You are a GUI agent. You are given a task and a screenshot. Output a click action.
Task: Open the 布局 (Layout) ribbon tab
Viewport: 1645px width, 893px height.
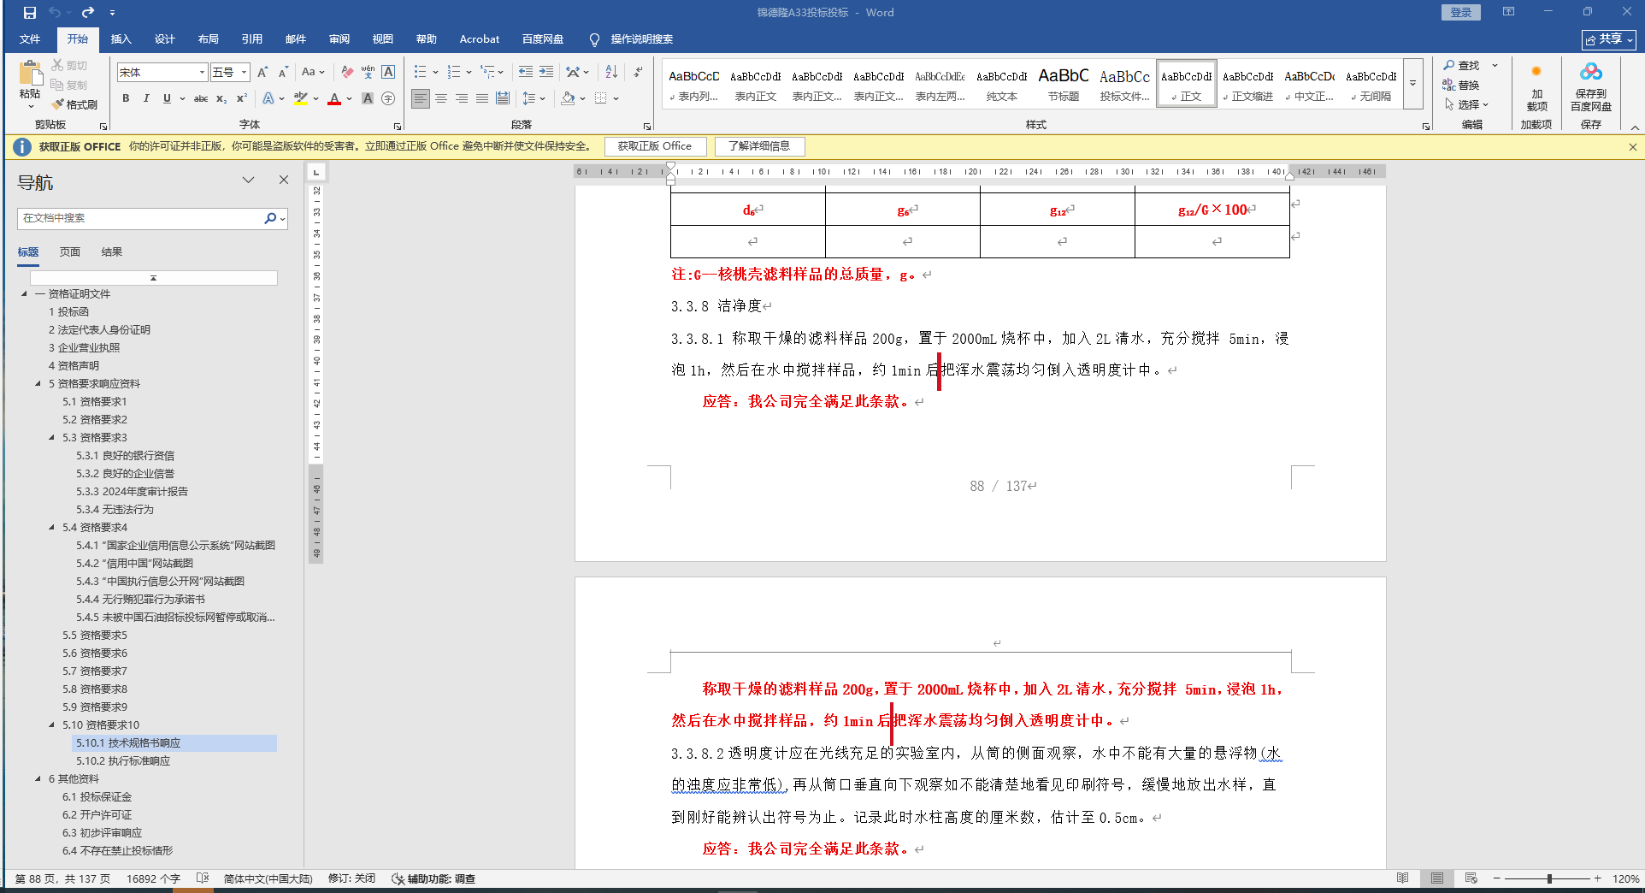click(208, 39)
